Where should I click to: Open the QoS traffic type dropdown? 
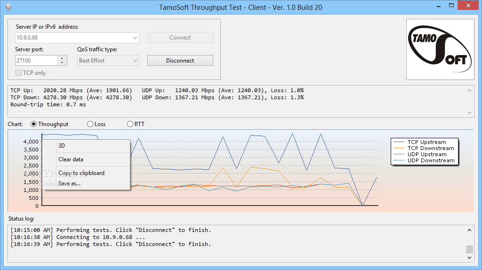(x=135, y=61)
